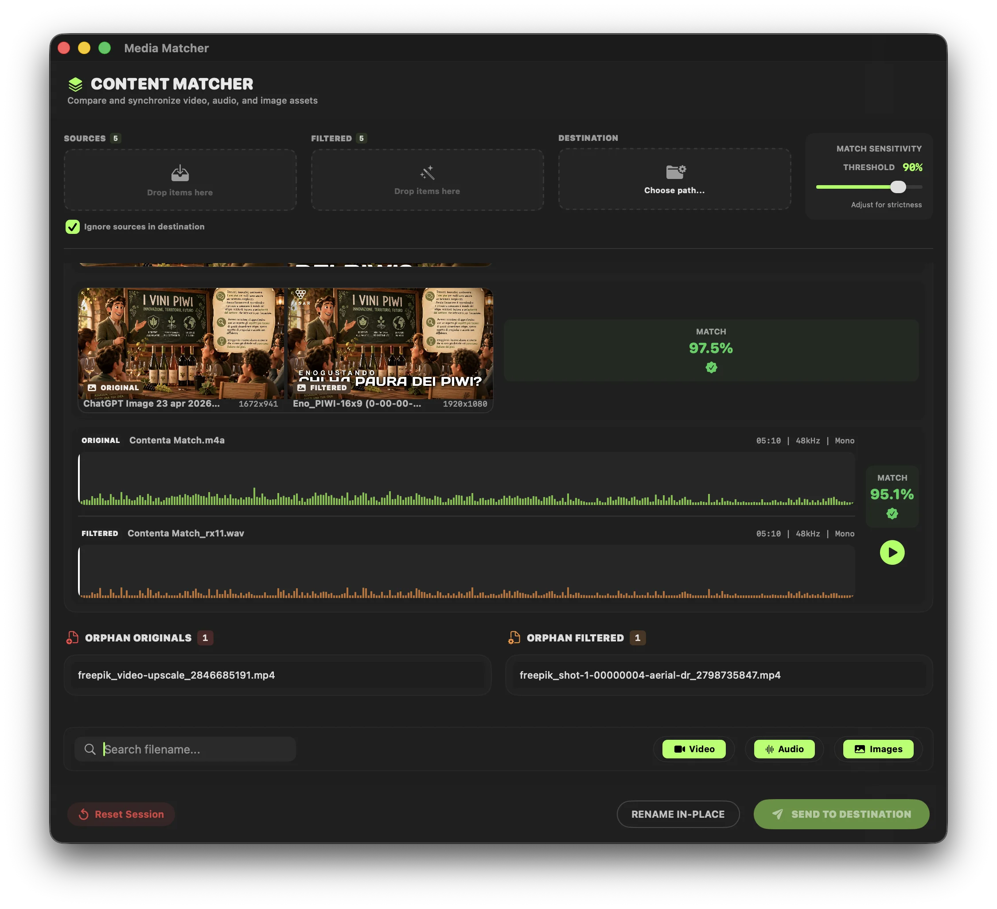Click the window close button
The height and width of the screenshot is (909, 997).
coord(64,48)
